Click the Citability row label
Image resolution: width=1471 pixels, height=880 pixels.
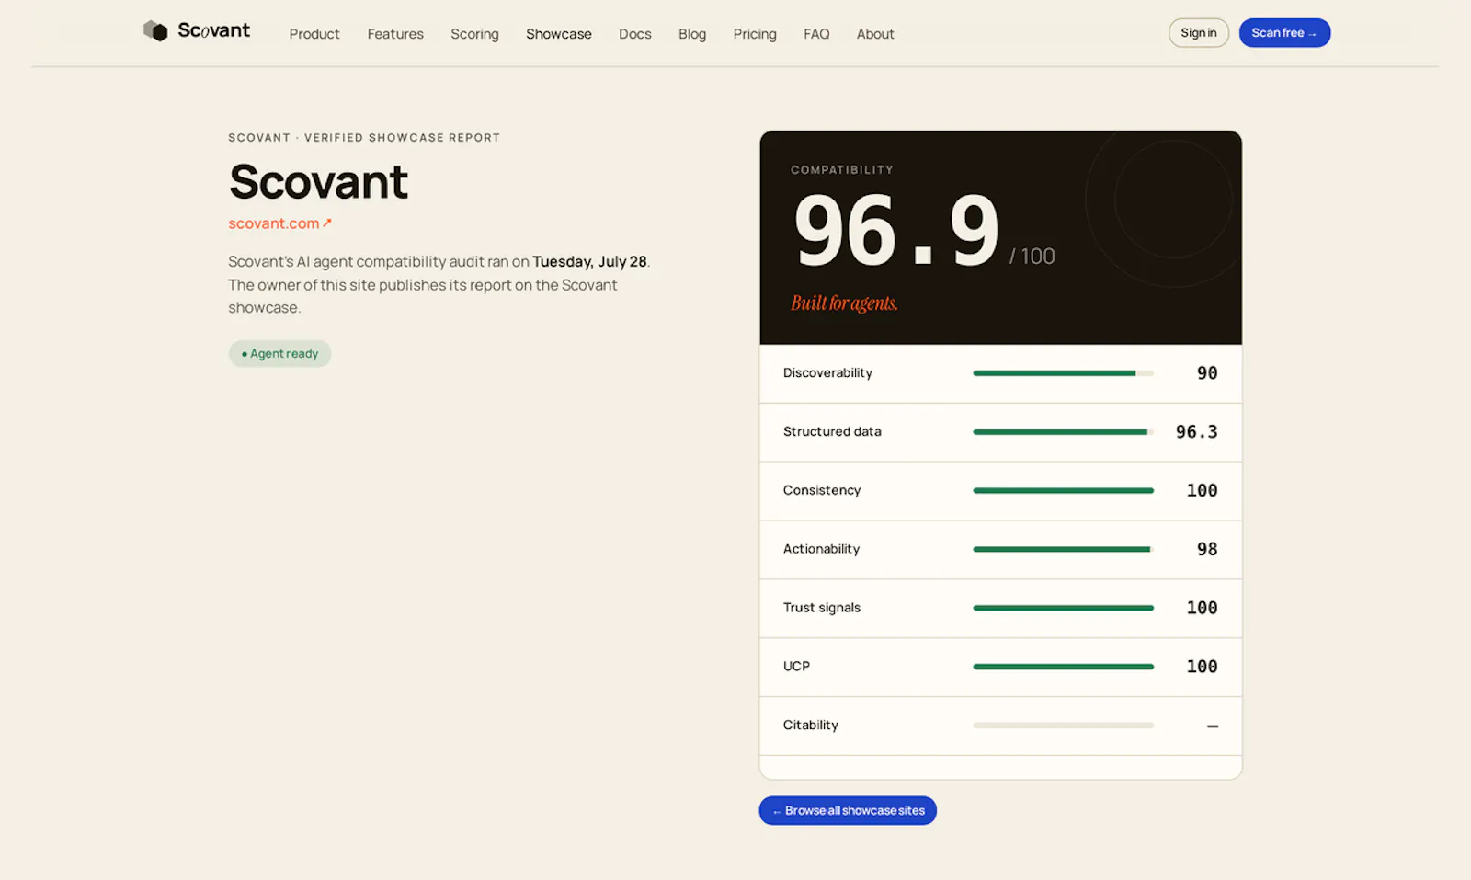pos(811,726)
